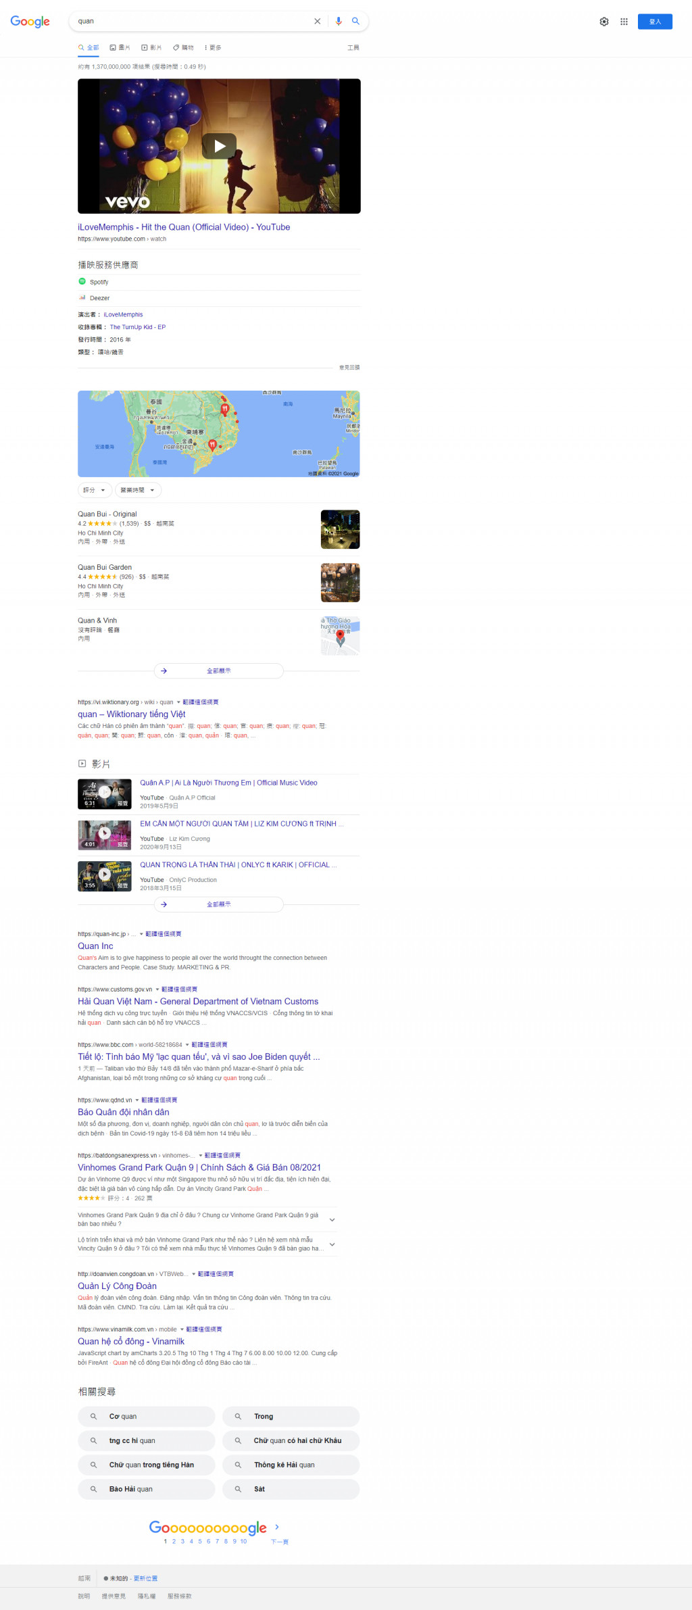
Task: Open the settings gear icon
Action: tap(604, 22)
